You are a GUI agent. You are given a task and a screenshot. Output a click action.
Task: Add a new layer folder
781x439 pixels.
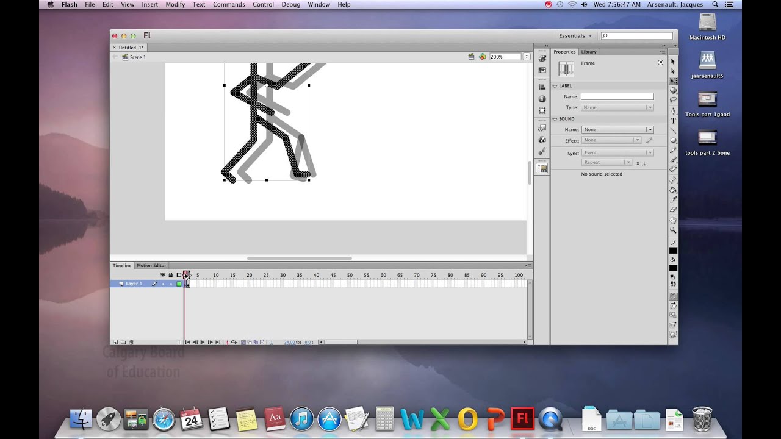pos(123,343)
